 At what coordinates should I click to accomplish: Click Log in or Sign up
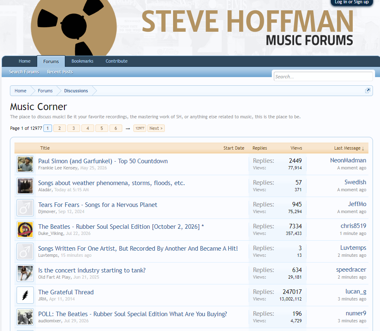click(351, 2)
